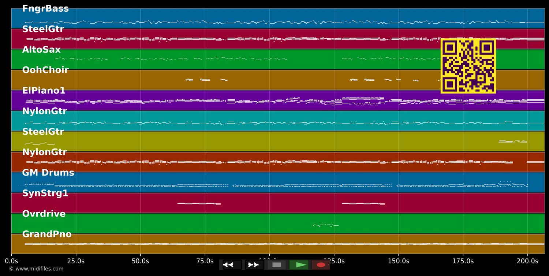This screenshot has width=549, height=276.
Task: Select the AltoSax track label
Action: pyautogui.click(x=41, y=50)
